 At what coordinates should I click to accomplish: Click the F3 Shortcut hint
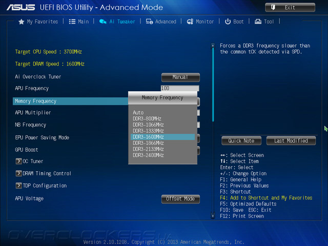[235, 192]
